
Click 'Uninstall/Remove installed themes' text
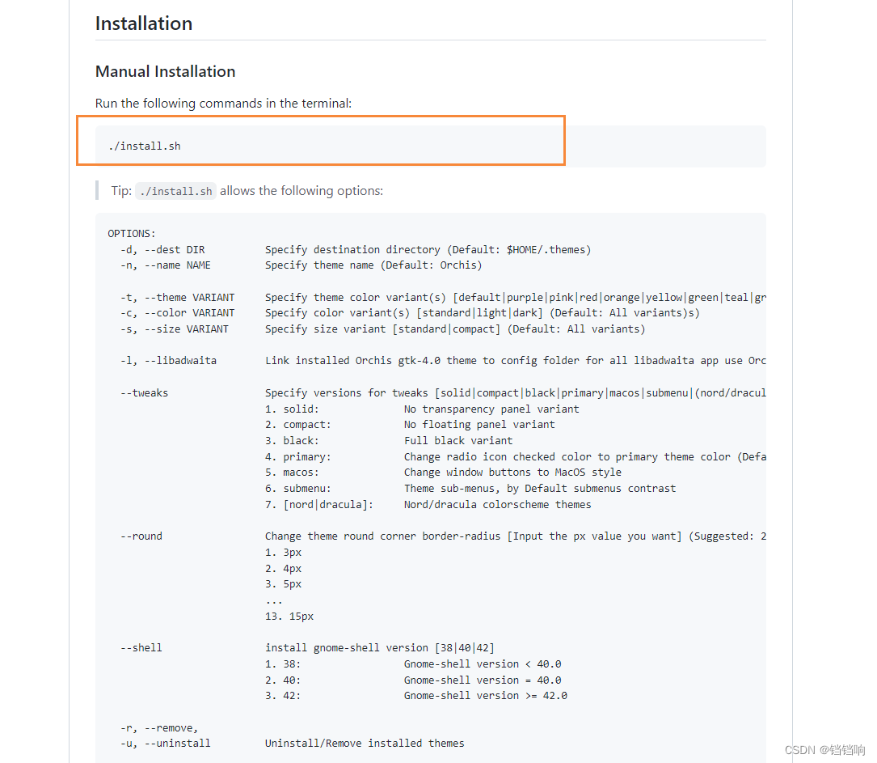click(365, 744)
